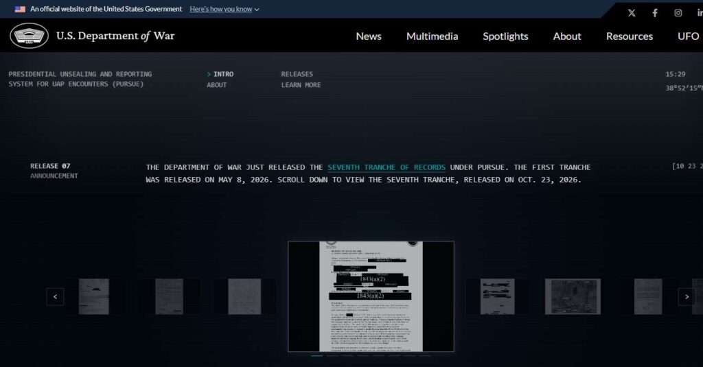This screenshot has height=367, width=703.
Task: Open the Resources menu
Action: [x=630, y=36]
